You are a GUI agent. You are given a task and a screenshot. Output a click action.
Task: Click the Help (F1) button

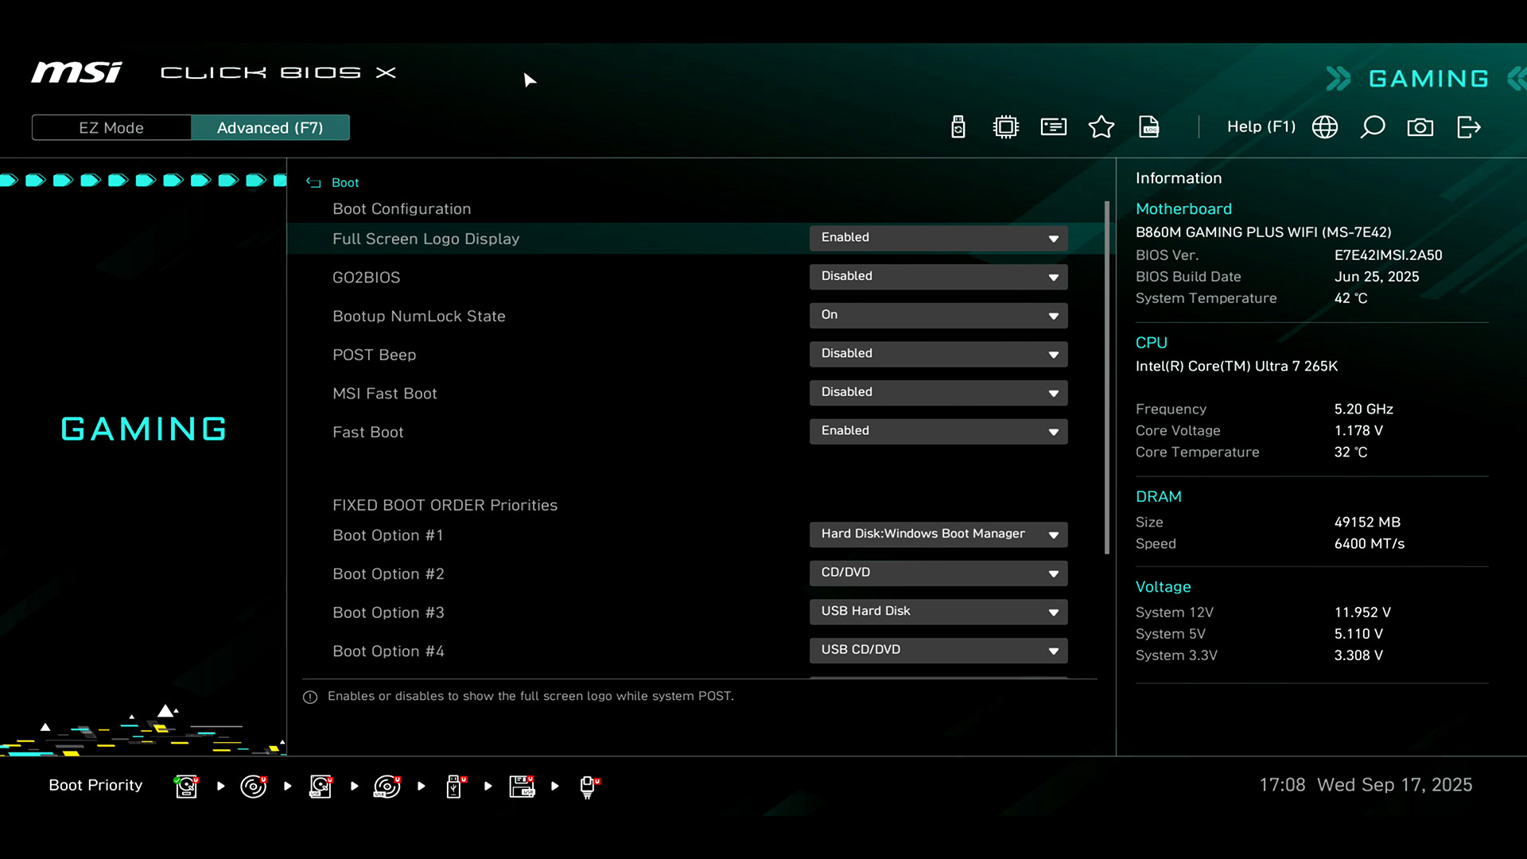[1261, 127]
